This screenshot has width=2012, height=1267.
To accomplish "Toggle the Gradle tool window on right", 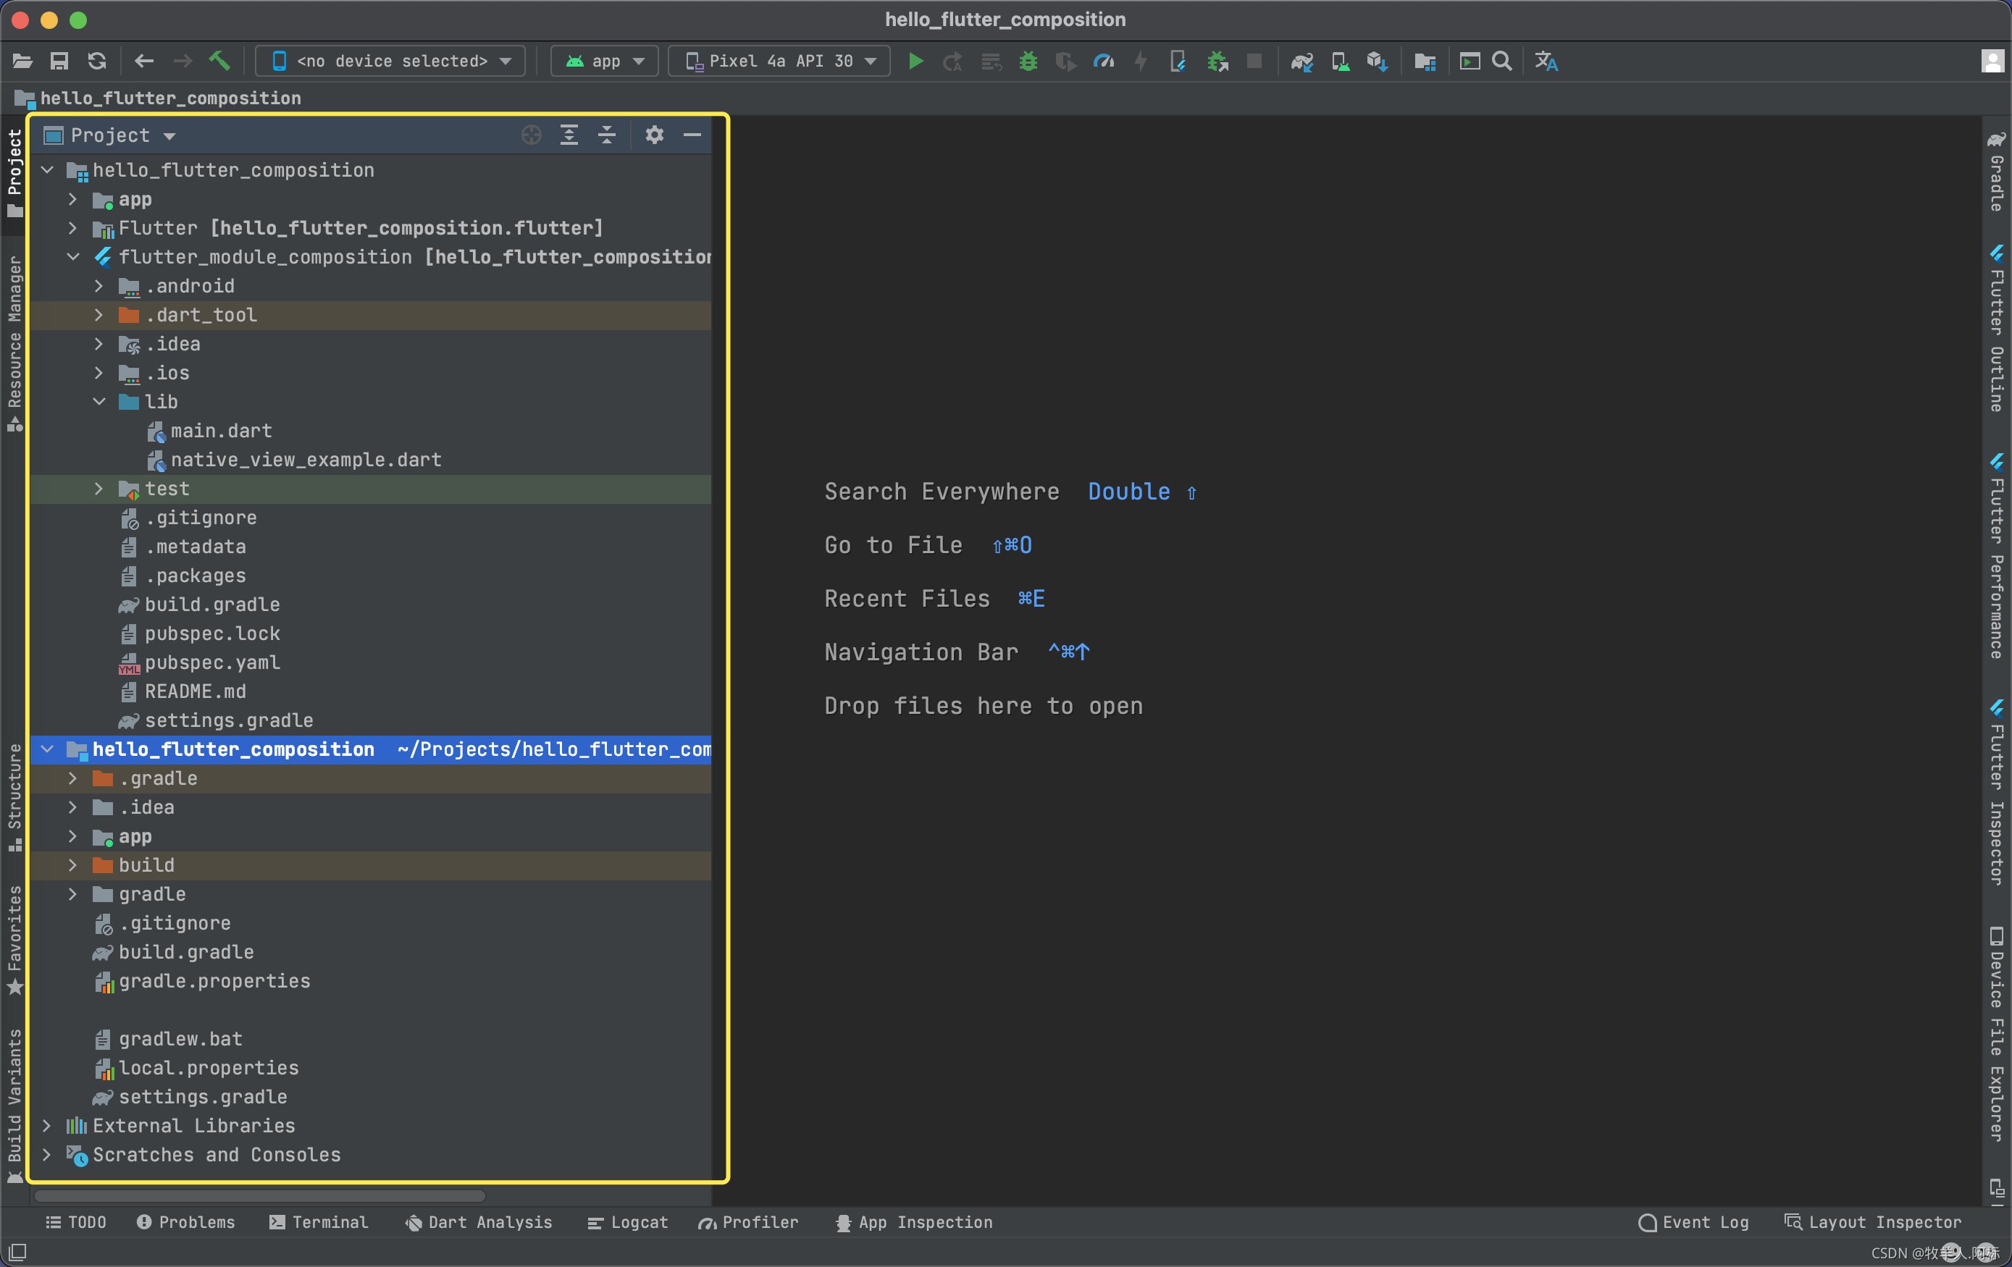I will coord(1996,171).
